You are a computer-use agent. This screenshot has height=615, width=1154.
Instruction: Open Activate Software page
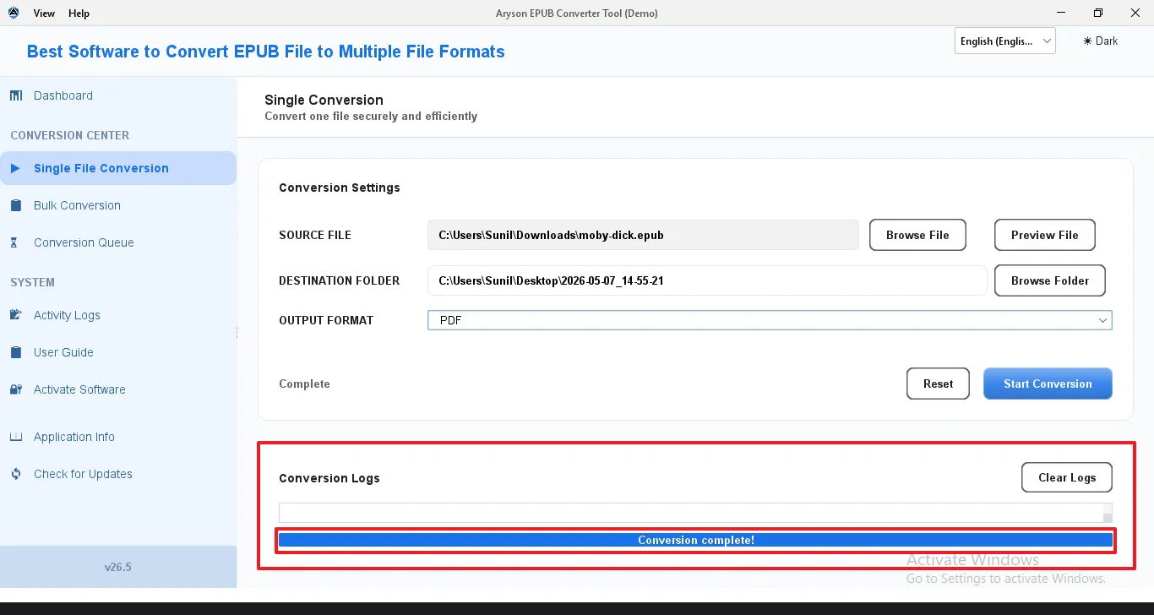pyautogui.click(x=79, y=389)
